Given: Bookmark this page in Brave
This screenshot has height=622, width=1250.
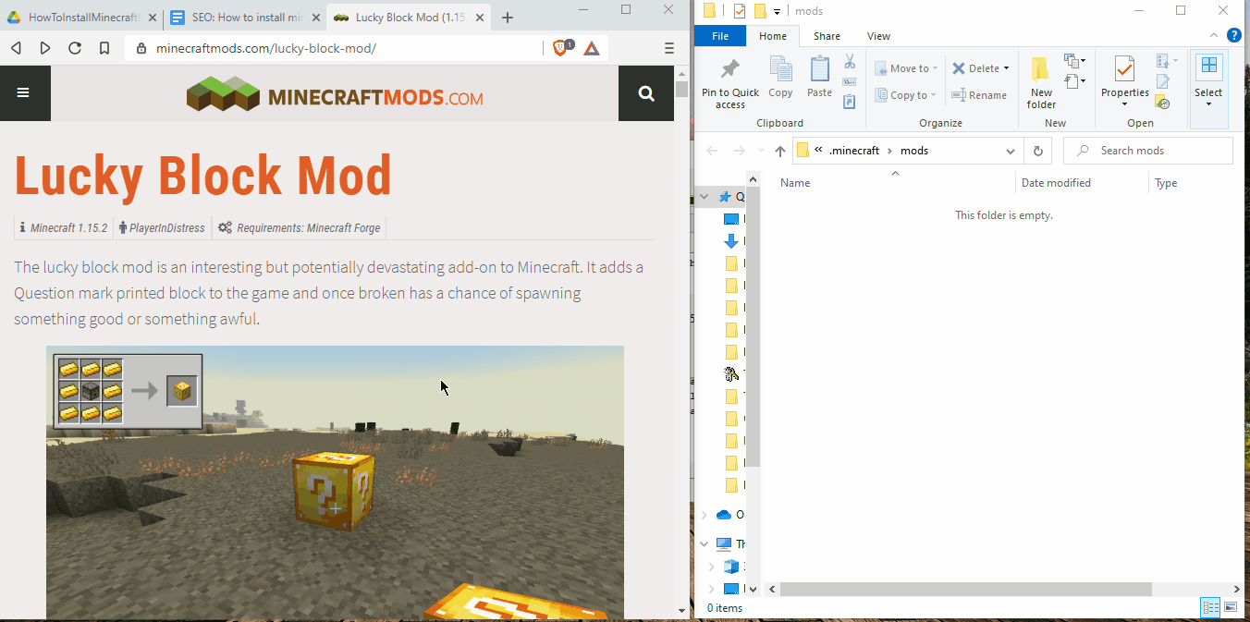Looking at the screenshot, I should click(x=104, y=48).
